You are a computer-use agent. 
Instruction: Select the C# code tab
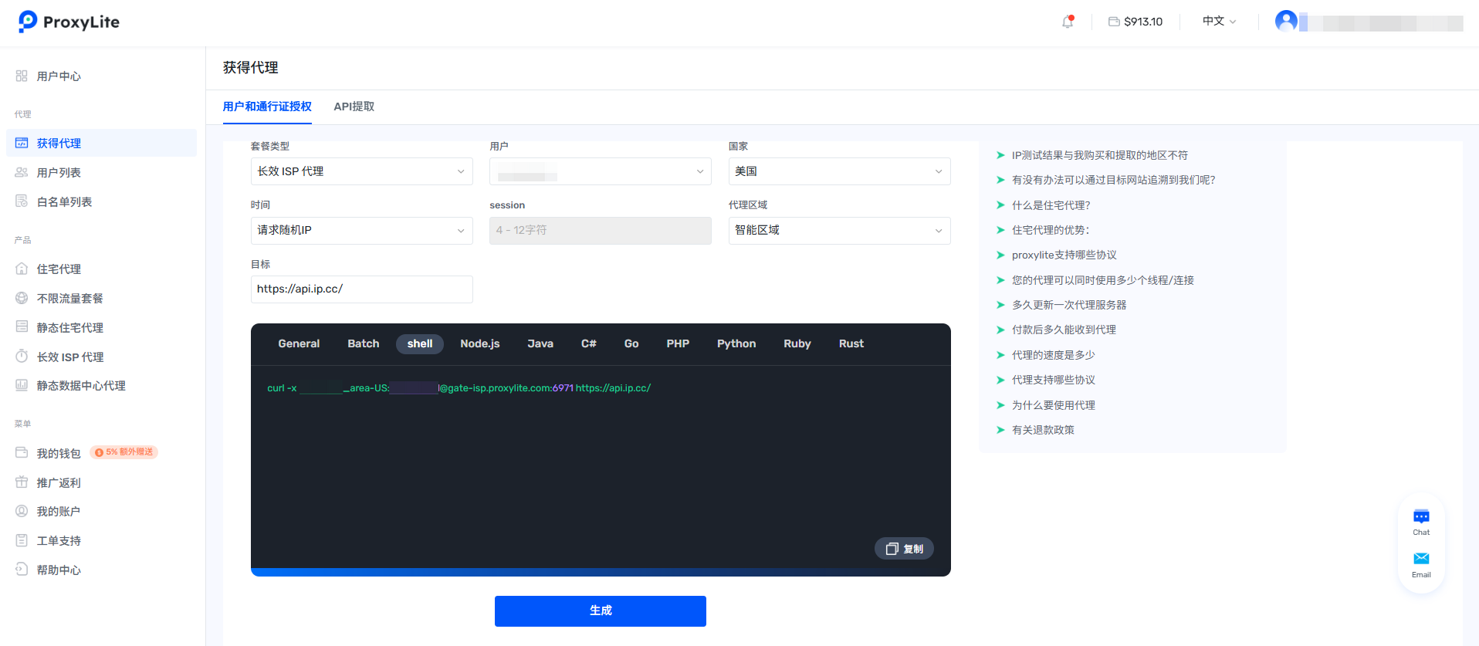(x=589, y=343)
